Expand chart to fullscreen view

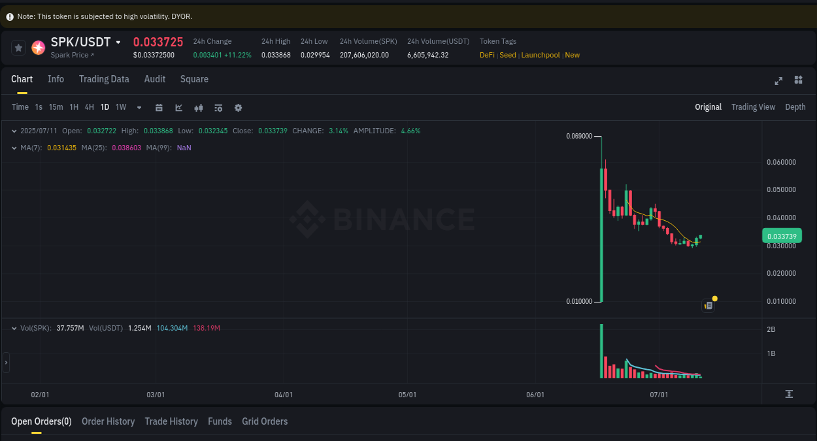coord(778,80)
